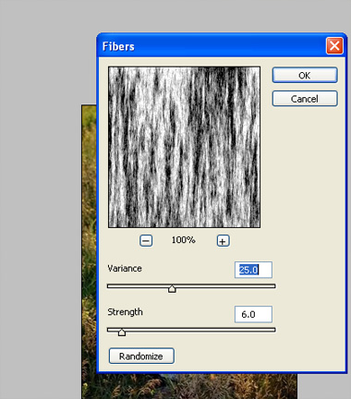Close the Fibers dialog window
The width and height of the screenshot is (351, 399).
[334, 46]
